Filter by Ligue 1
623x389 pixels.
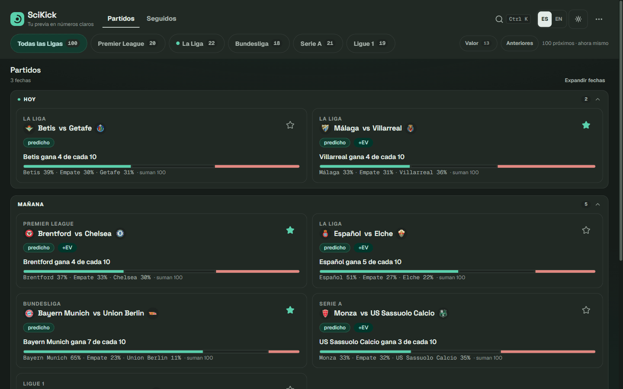(x=370, y=43)
